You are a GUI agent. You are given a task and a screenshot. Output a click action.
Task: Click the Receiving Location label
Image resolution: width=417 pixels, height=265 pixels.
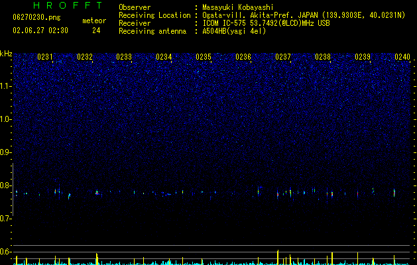[154, 15]
